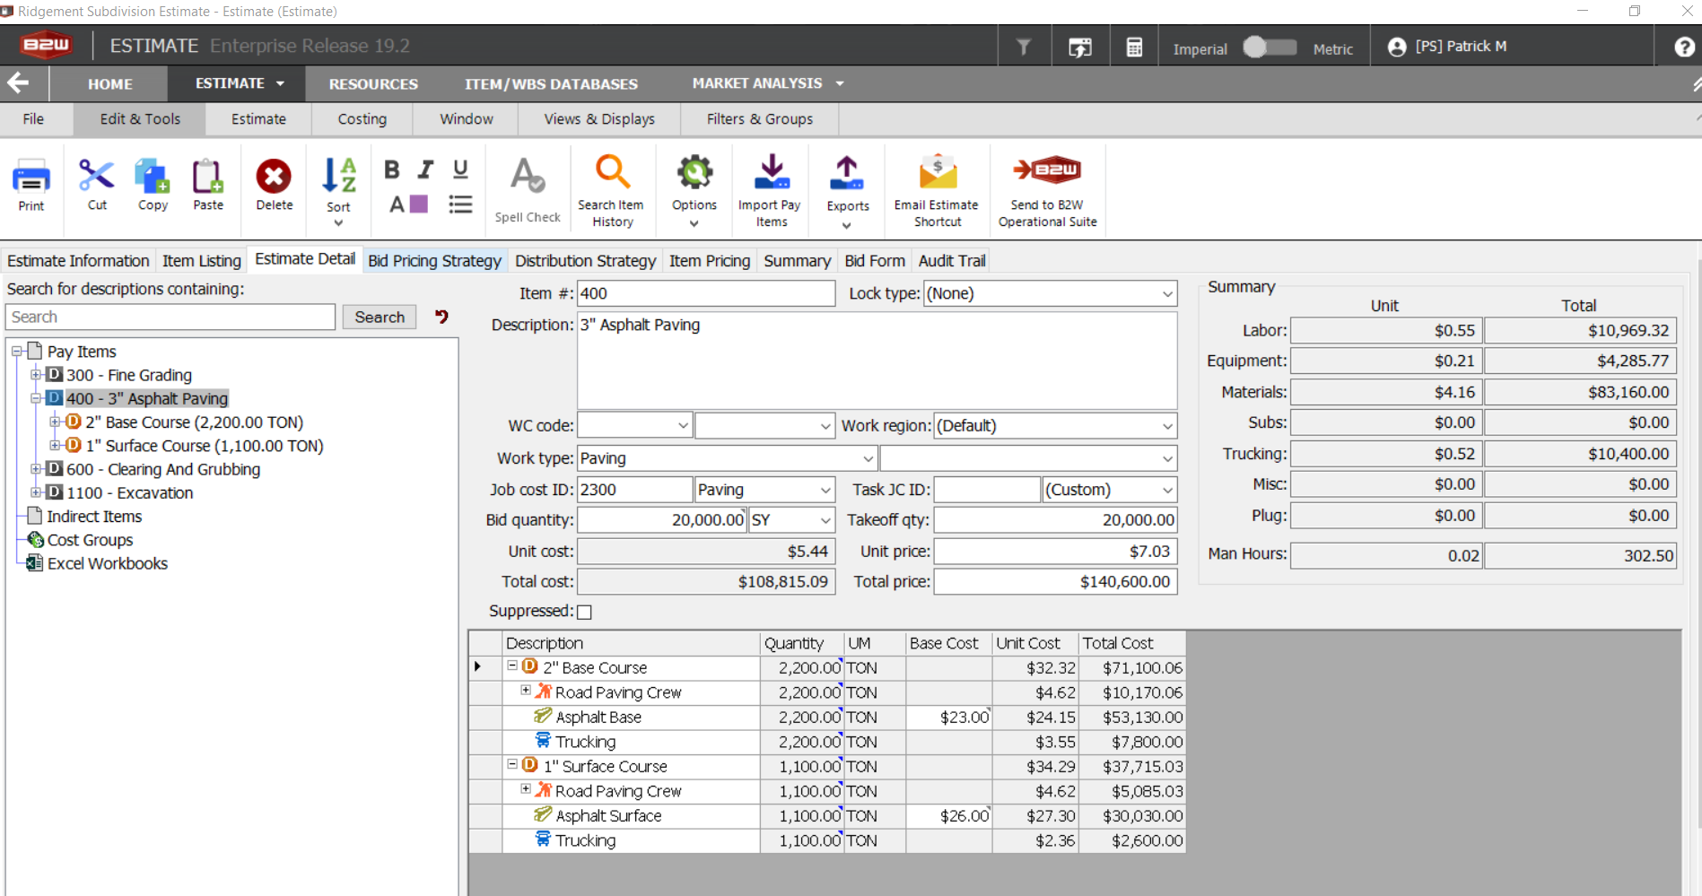Open the purple highlight color swatch
This screenshot has width=1702, height=896.
pos(418,204)
